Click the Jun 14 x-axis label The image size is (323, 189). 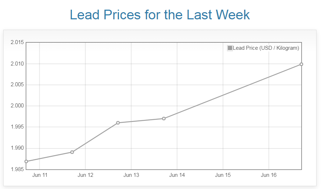click(177, 175)
